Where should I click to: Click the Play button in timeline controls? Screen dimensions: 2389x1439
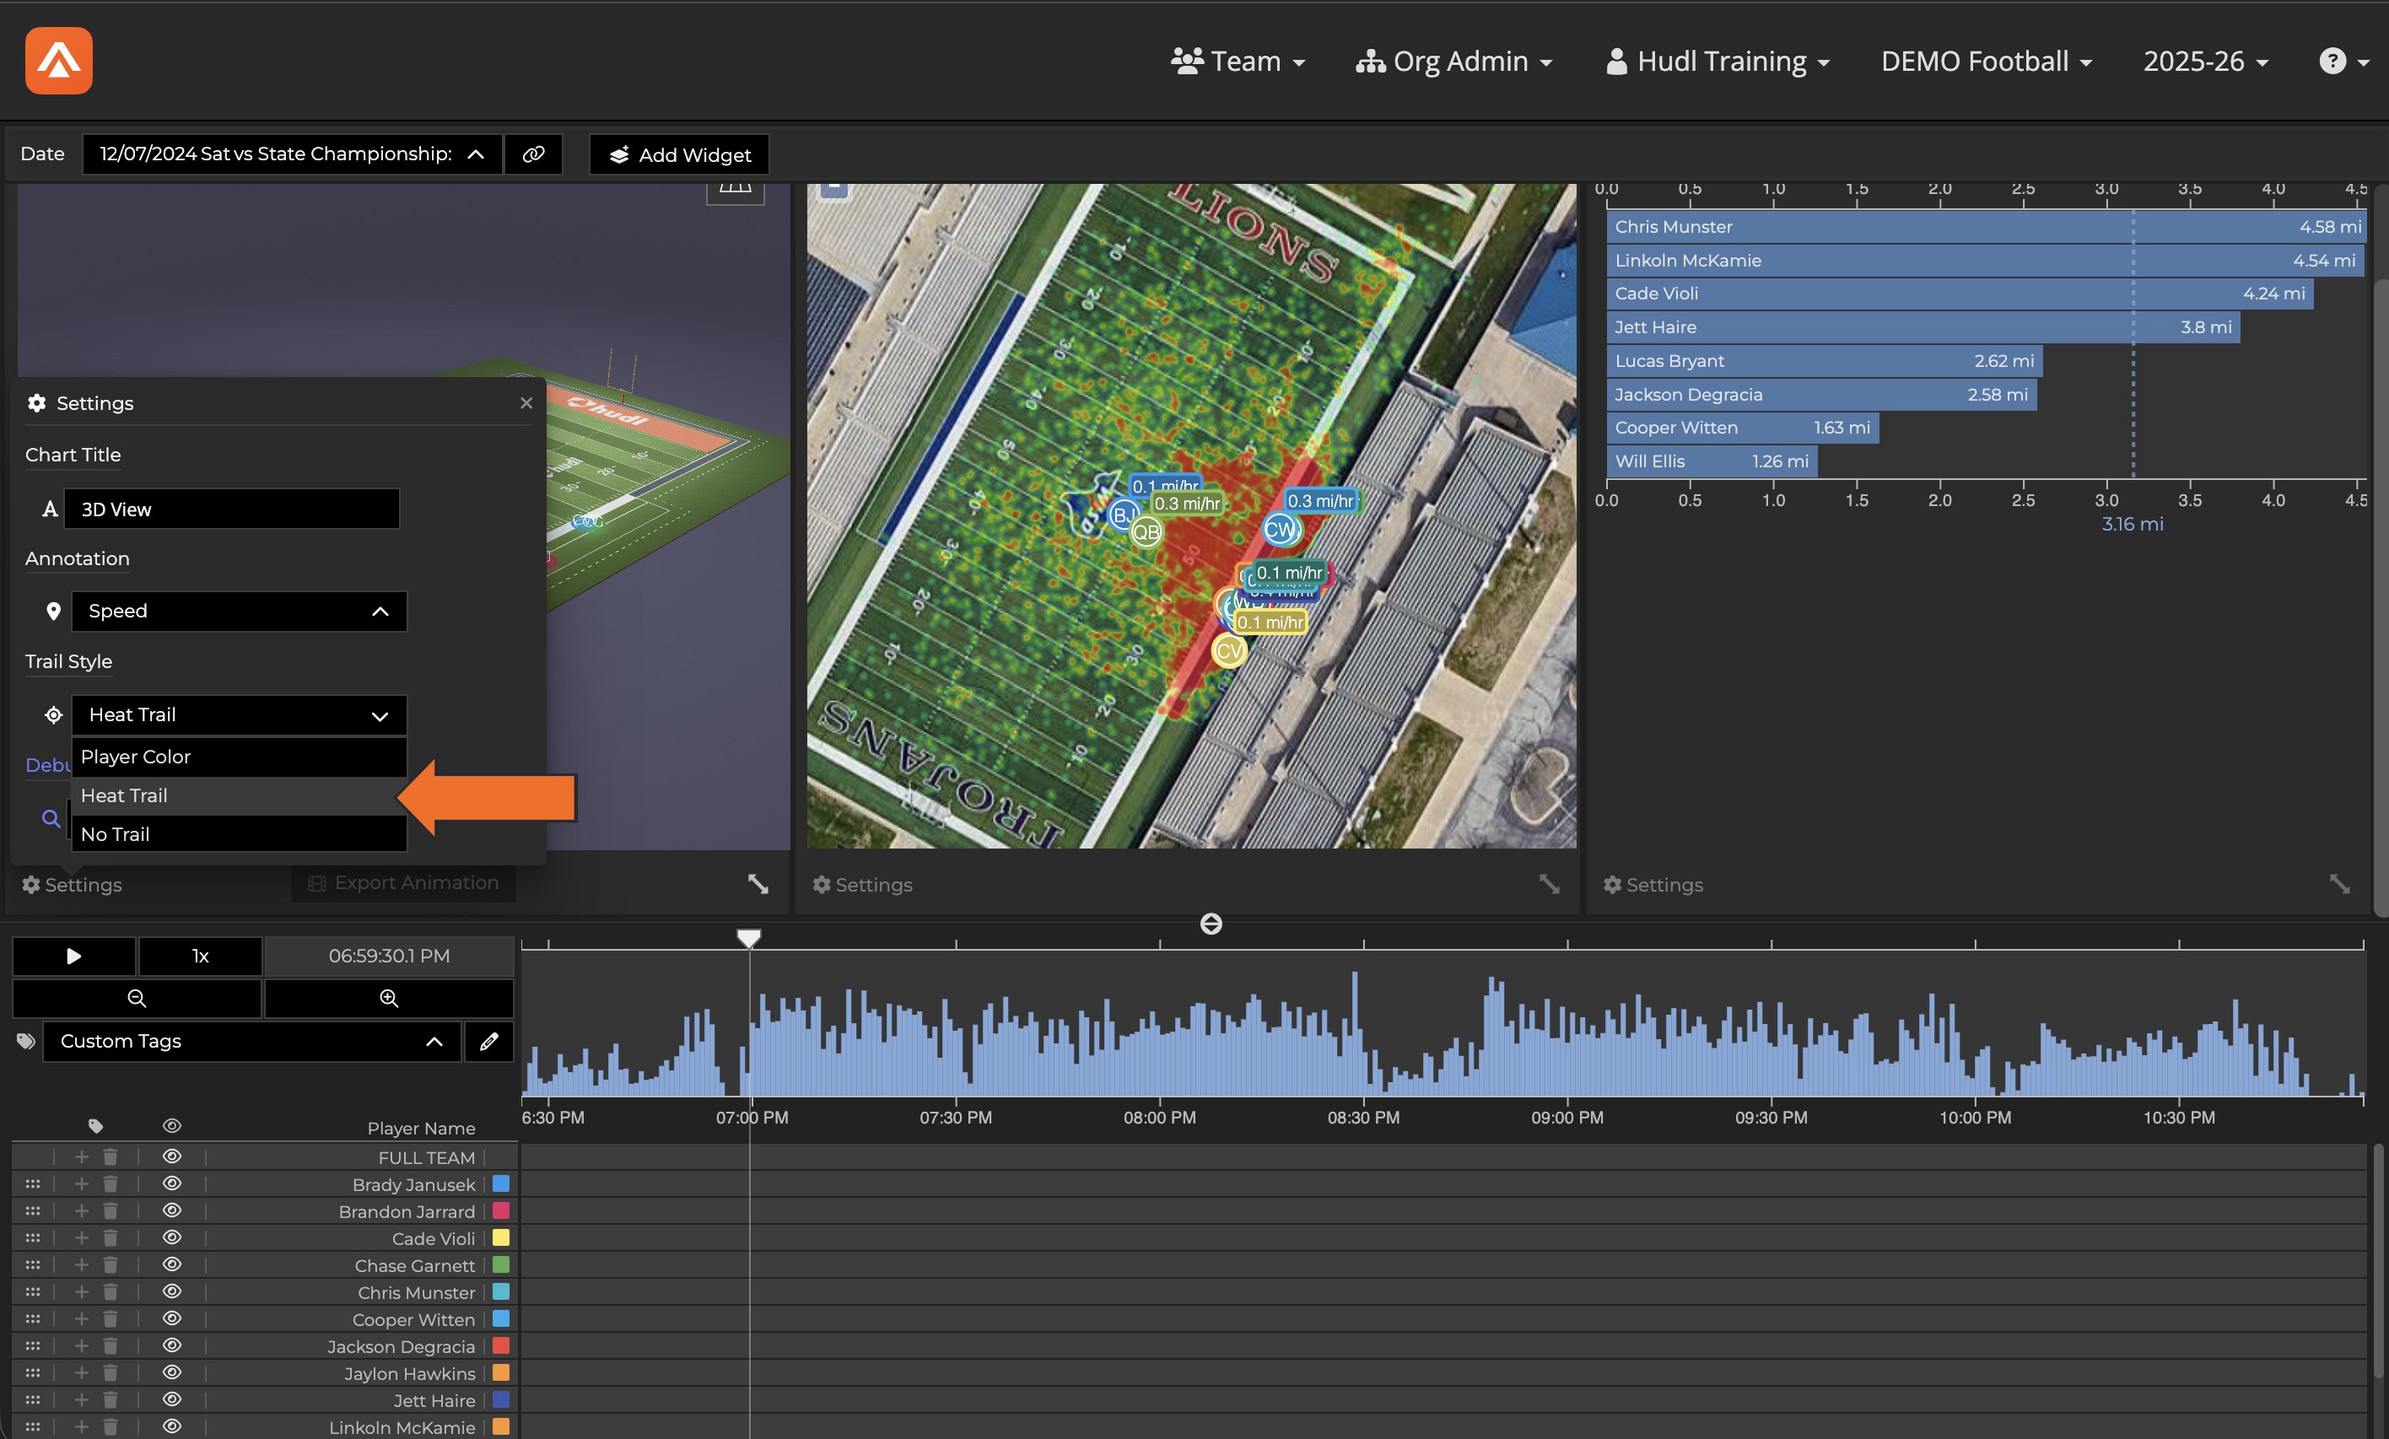coord(73,957)
